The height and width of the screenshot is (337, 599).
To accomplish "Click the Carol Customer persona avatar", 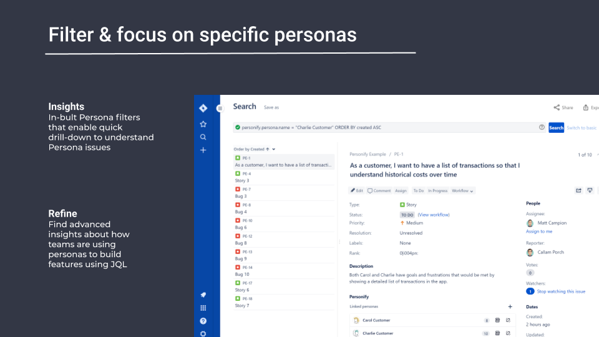I will click(x=356, y=320).
